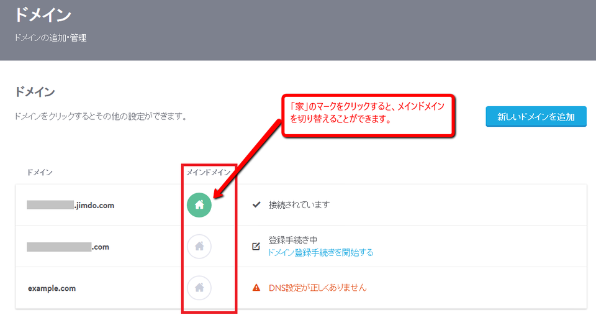Set the .com domain as main via home icon
Viewport: 596px width, 320px height.
199,247
